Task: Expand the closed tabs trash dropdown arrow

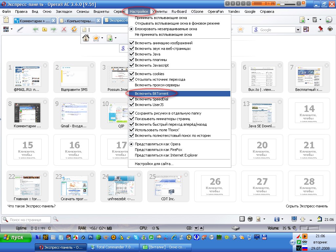Action: click(320, 19)
